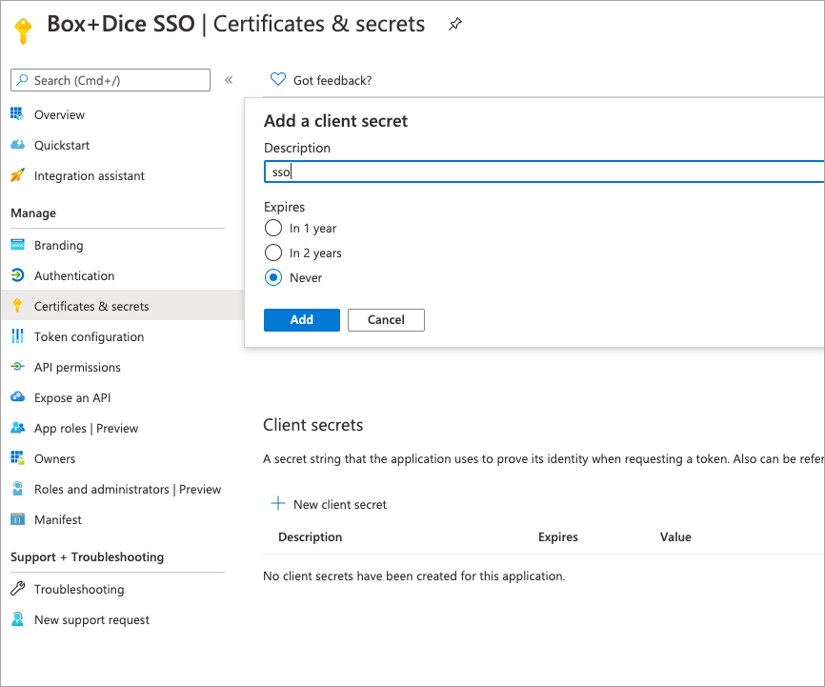
Task: Open Integration assistant
Action: tap(89, 176)
